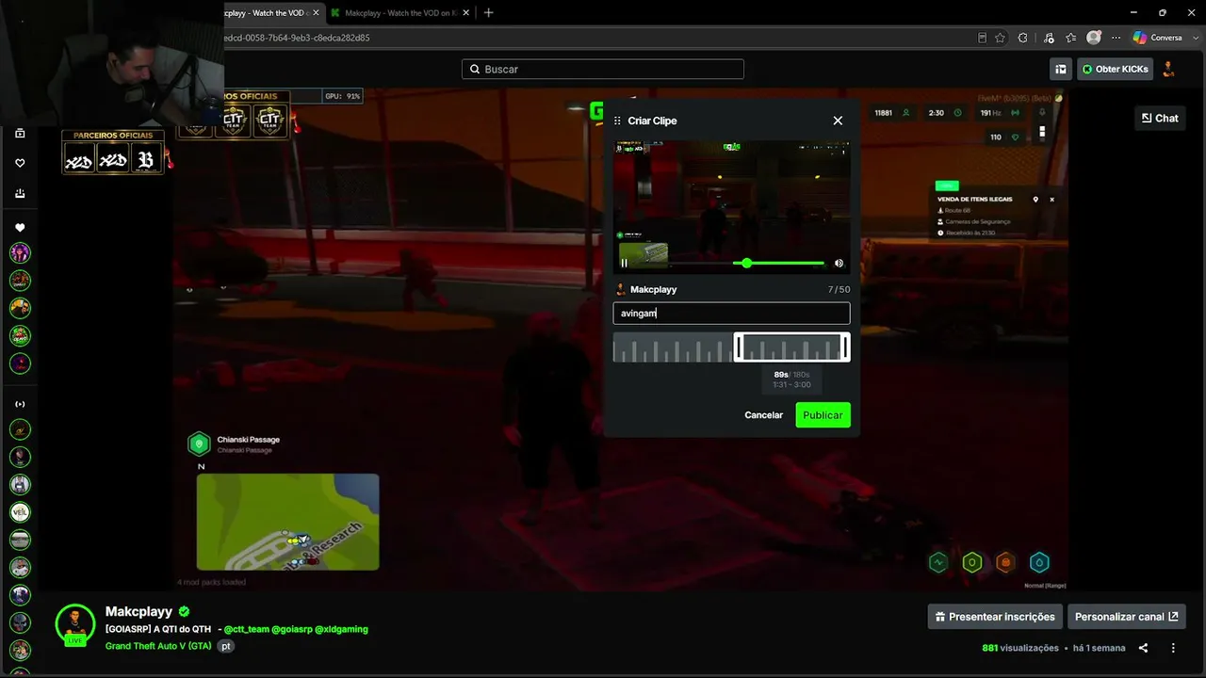Click the Obter KICKs button
Image resolution: width=1206 pixels, height=678 pixels.
click(x=1115, y=69)
